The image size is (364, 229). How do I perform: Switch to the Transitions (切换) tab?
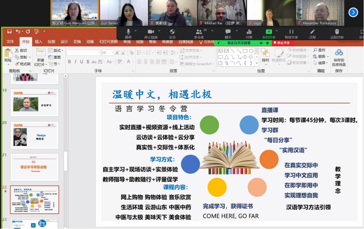77,41
